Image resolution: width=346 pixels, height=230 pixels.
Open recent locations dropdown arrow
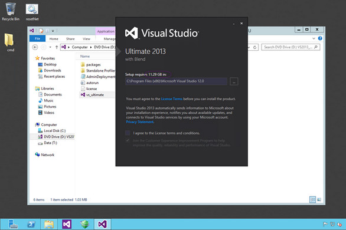click(x=50, y=47)
